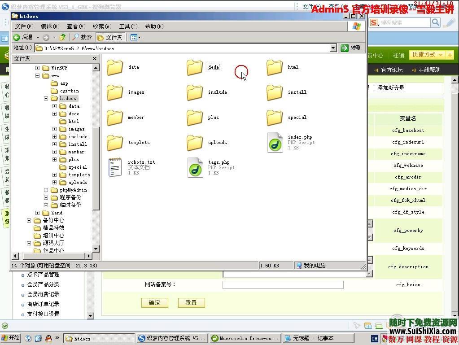Open the templets folder icon
459x345 pixels.
tap(115, 143)
